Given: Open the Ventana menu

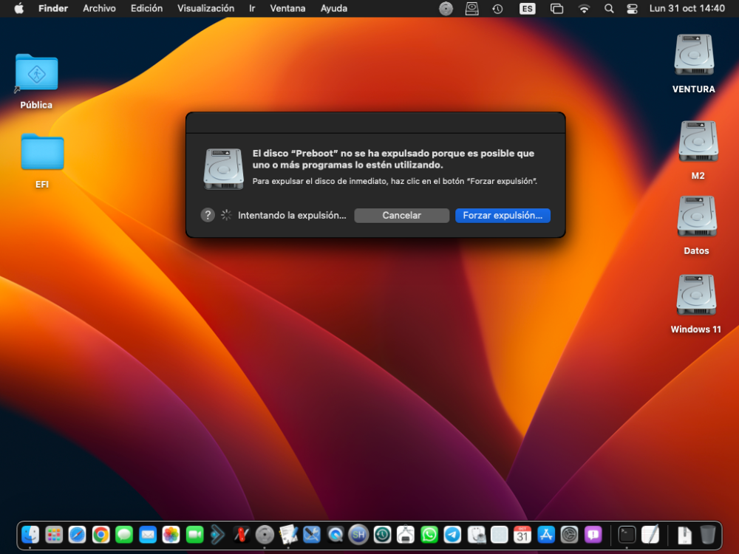Looking at the screenshot, I should pyautogui.click(x=287, y=8).
